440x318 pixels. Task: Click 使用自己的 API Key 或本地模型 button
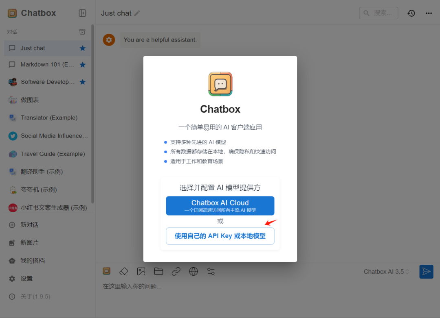(220, 236)
